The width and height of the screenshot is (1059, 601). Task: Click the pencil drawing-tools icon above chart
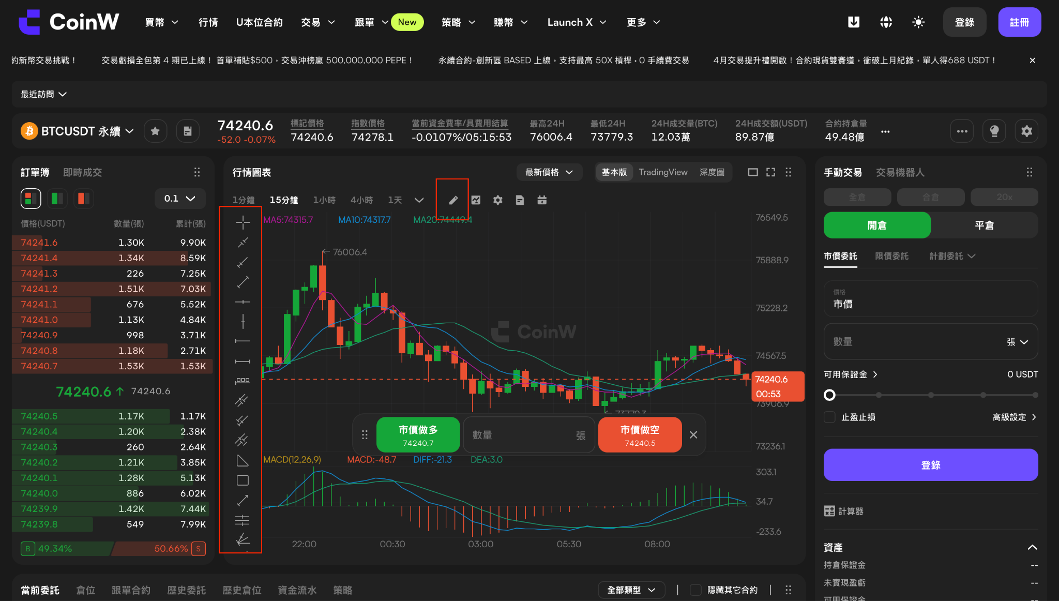pyautogui.click(x=453, y=200)
